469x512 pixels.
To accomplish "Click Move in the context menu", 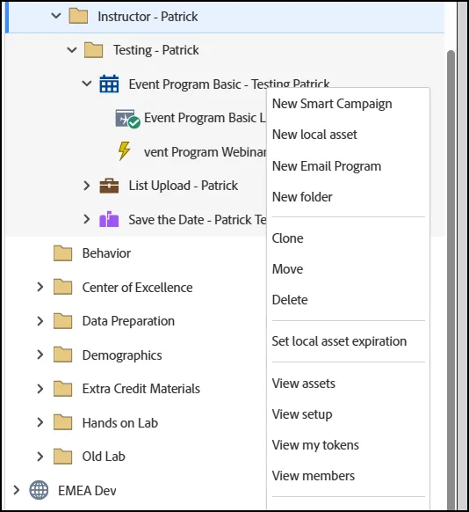I will 287,269.
